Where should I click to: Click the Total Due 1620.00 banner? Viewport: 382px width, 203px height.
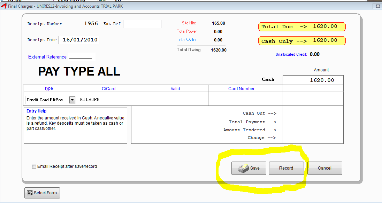[302, 26]
